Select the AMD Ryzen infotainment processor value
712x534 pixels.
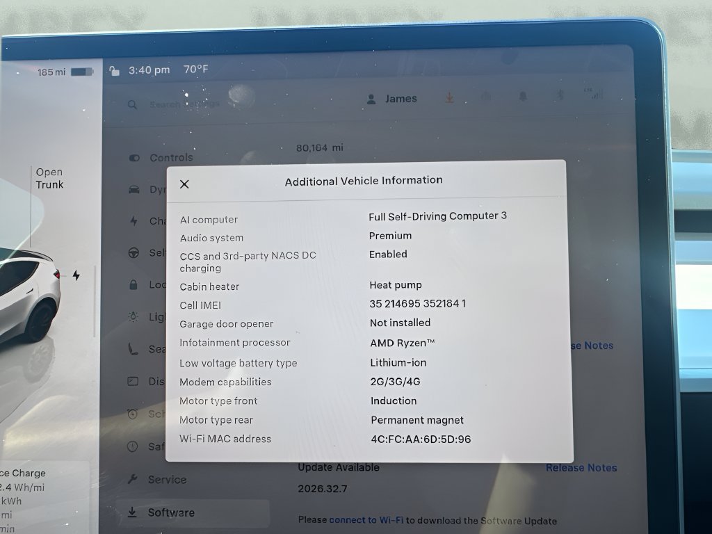(x=403, y=343)
